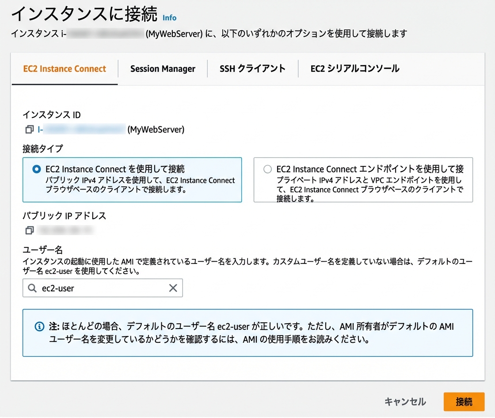This screenshot has height=418, width=495.
Task: Click the 'パブリック IP アドレス' label
Action: pyautogui.click(x=65, y=215)
